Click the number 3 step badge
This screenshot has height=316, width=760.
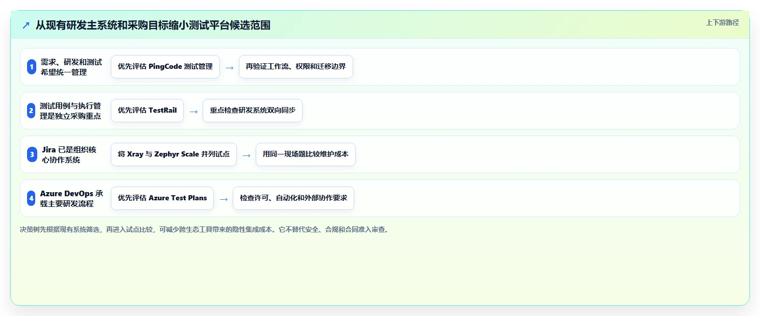32,154
